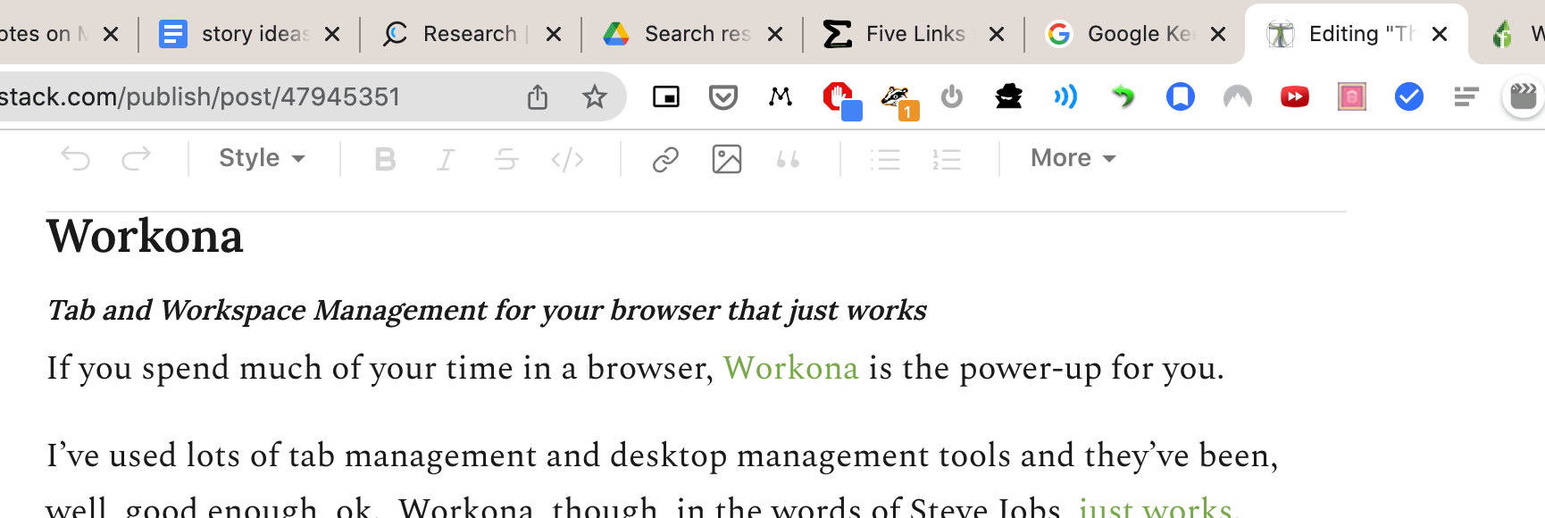The height and width of the screenshot is (518, 1545).
Task: Toggle bold formatting
Action: [x=385, y=159]
